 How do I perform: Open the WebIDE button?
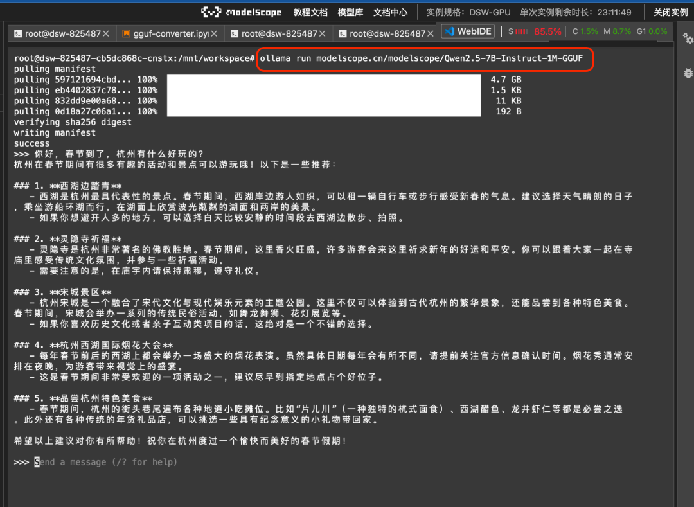coord(468,31)
